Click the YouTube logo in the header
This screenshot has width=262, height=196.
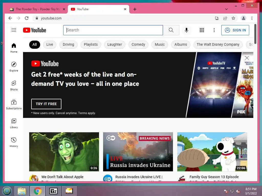(35, 30)
